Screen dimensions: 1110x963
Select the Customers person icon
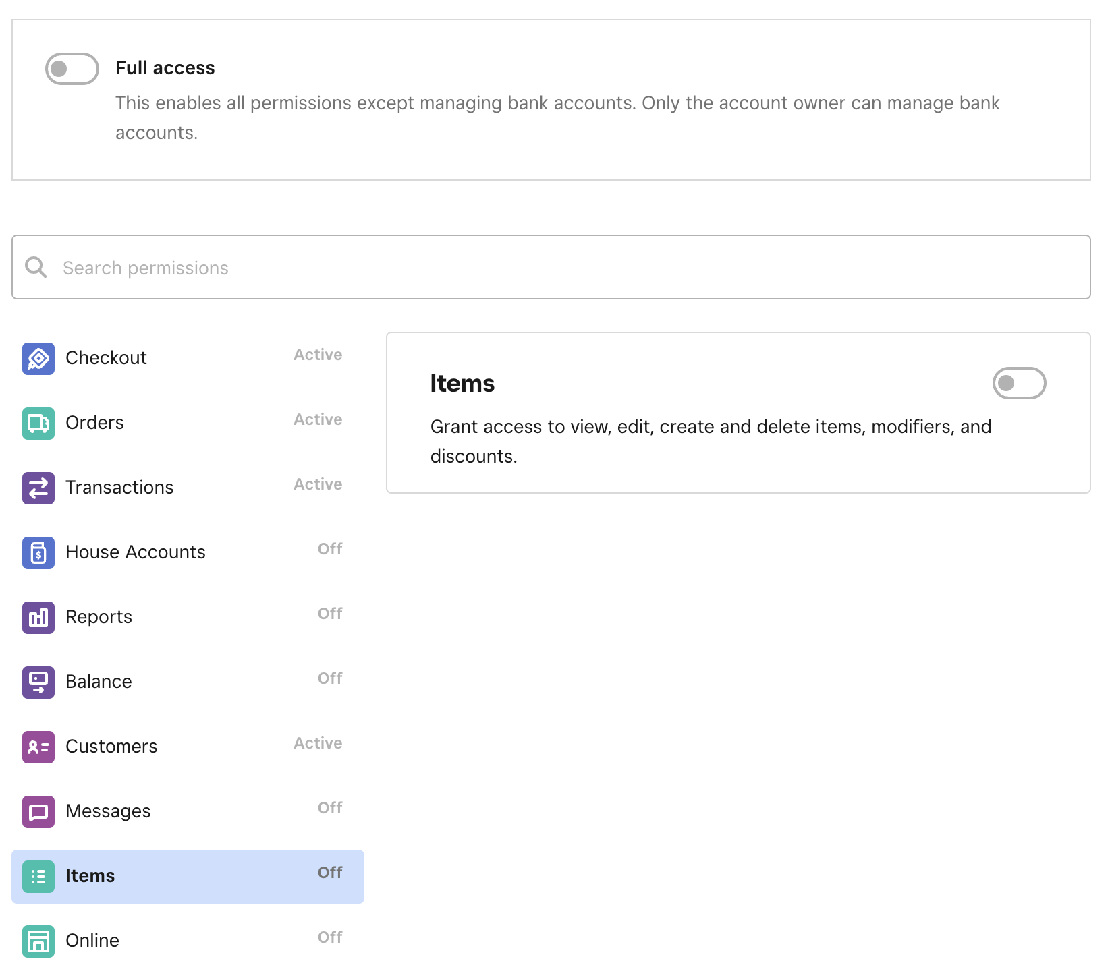click(38, 747)
